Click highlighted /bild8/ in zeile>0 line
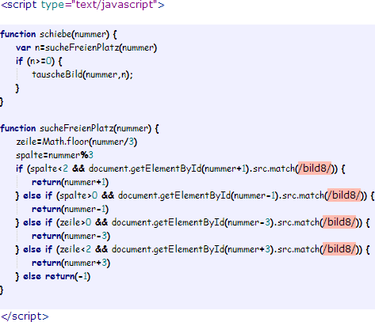Image resolution: width=375 pixels, height=322 pixels. point(339,222)
